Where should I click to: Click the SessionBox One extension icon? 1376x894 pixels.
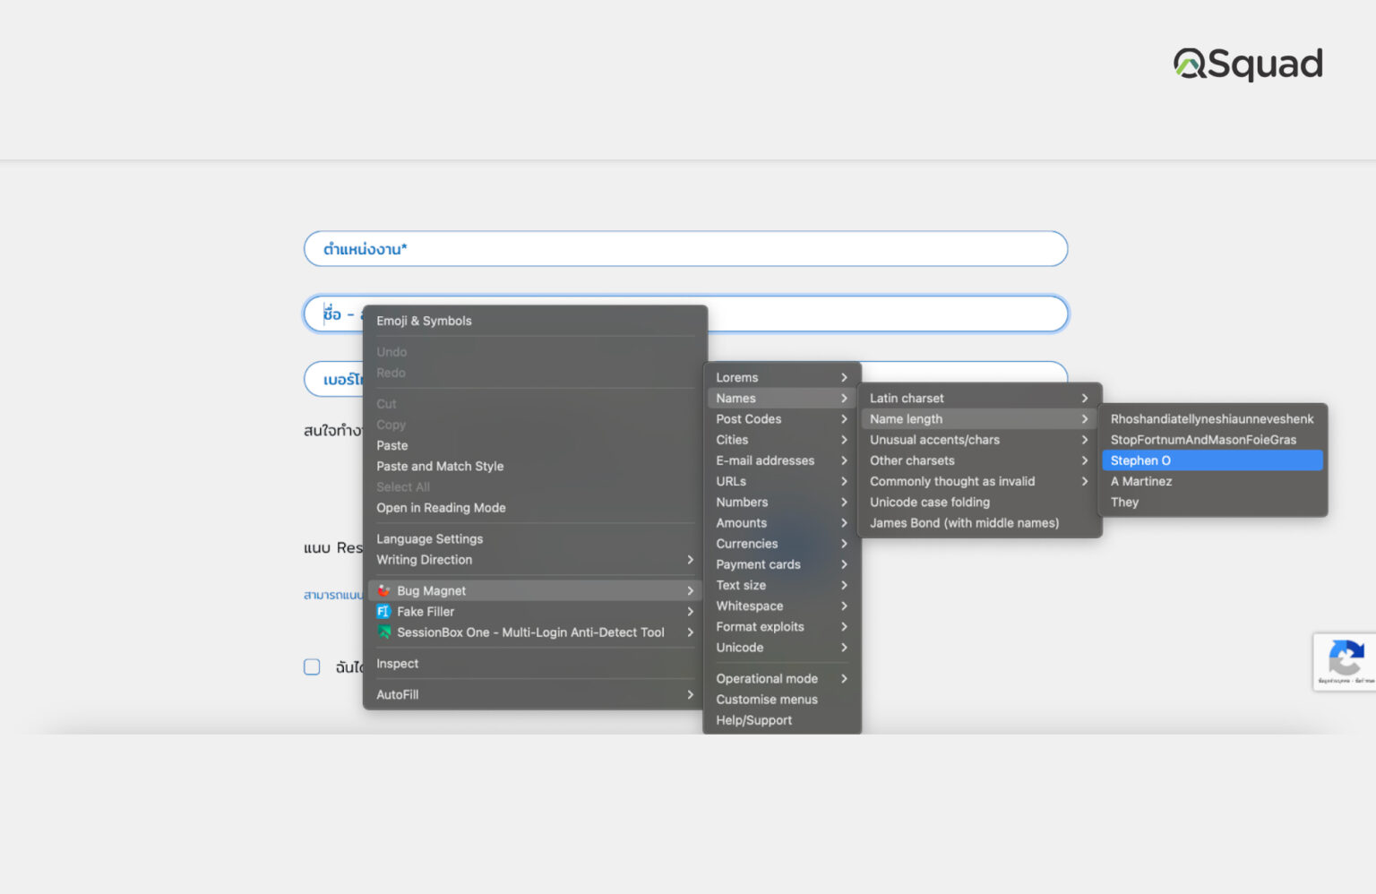383,632
